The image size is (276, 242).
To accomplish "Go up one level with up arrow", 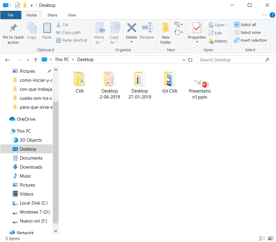I will tap(36, 60).
